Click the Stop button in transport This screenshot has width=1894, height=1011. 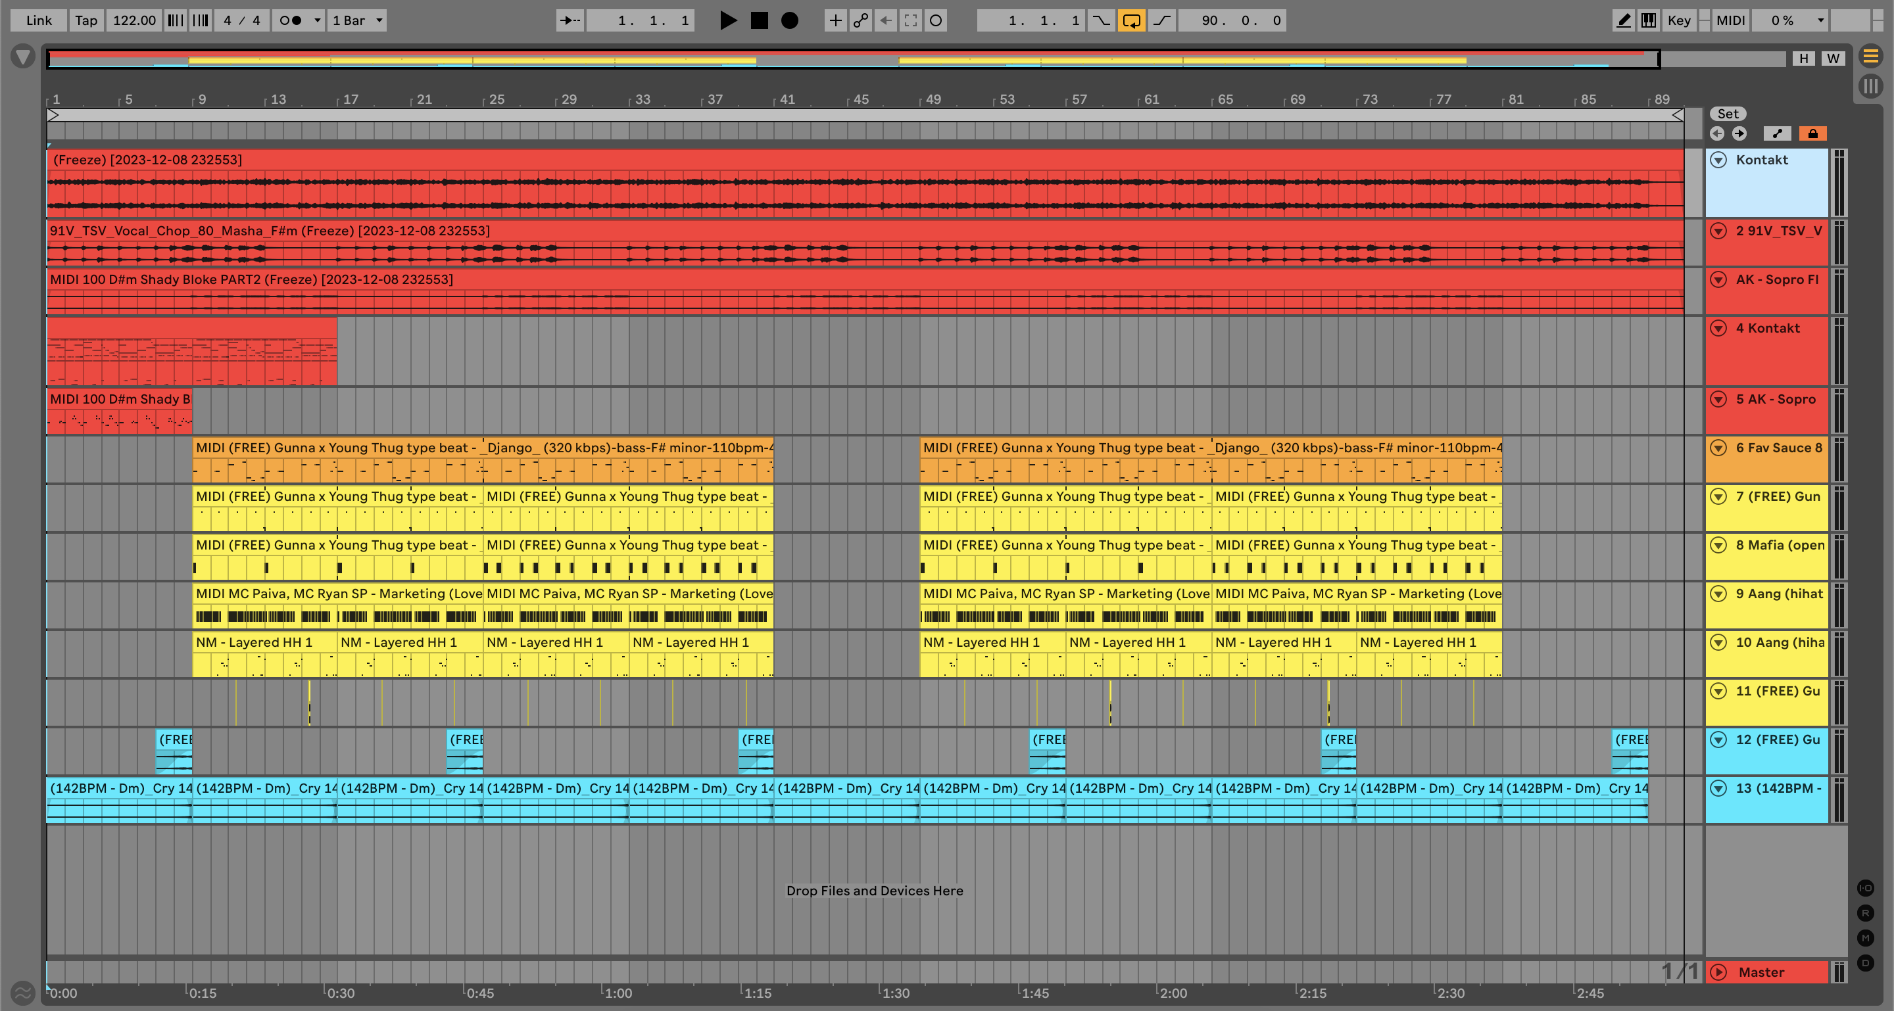point(759,20)
